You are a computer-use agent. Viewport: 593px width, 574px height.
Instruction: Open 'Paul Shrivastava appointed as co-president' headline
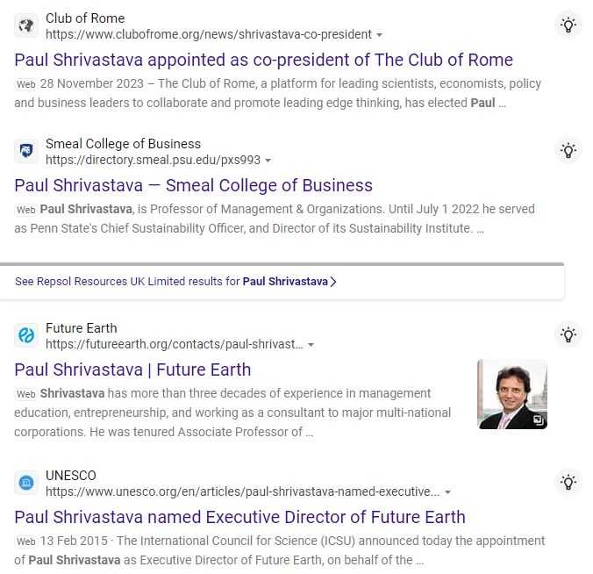tap(263, 60)
